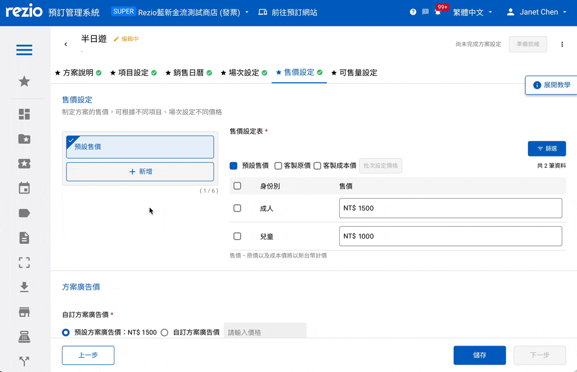Screen dimensions: 577x372
Task: Select the 預設售價 price card
Action: (140, 147)
